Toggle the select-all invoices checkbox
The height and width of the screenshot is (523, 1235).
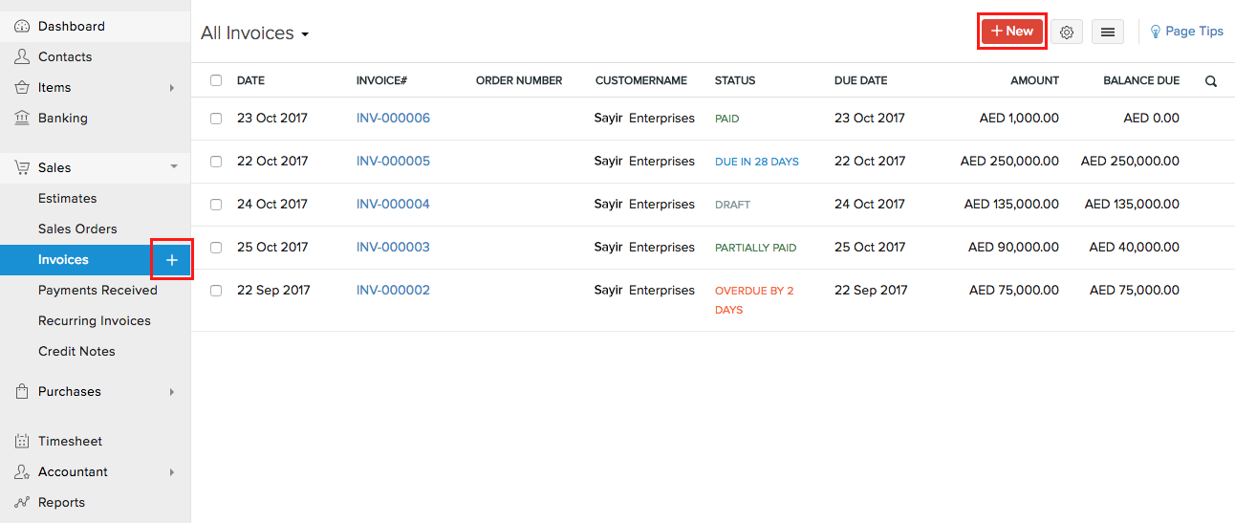216,81
